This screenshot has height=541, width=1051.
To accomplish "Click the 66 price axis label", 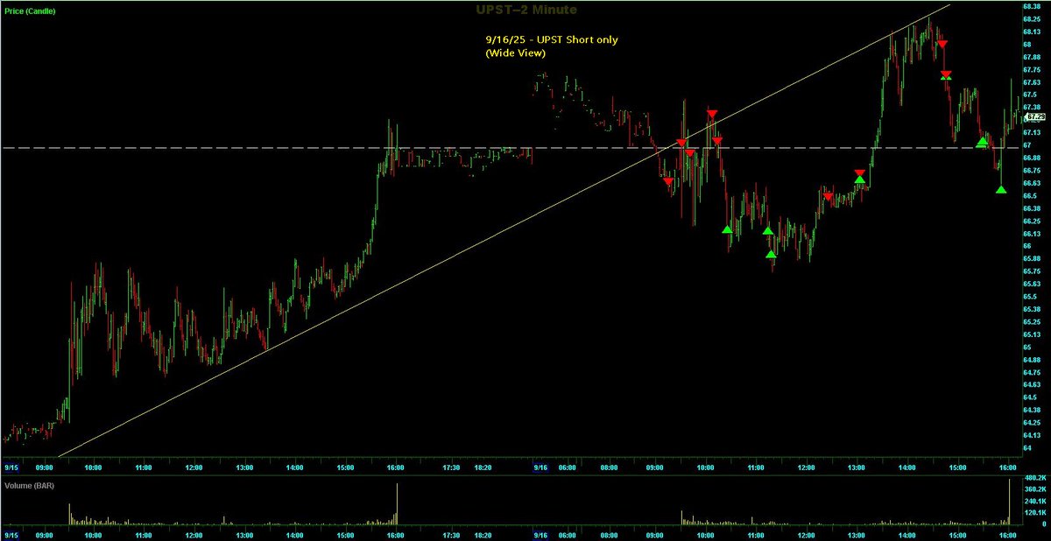I will point(1026,247).
